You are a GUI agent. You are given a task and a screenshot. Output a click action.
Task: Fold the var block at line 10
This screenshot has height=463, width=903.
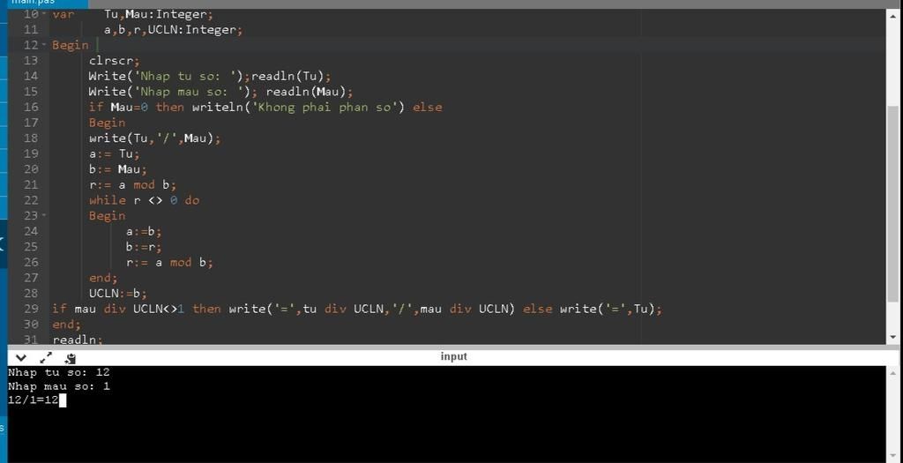coord(44,14)
